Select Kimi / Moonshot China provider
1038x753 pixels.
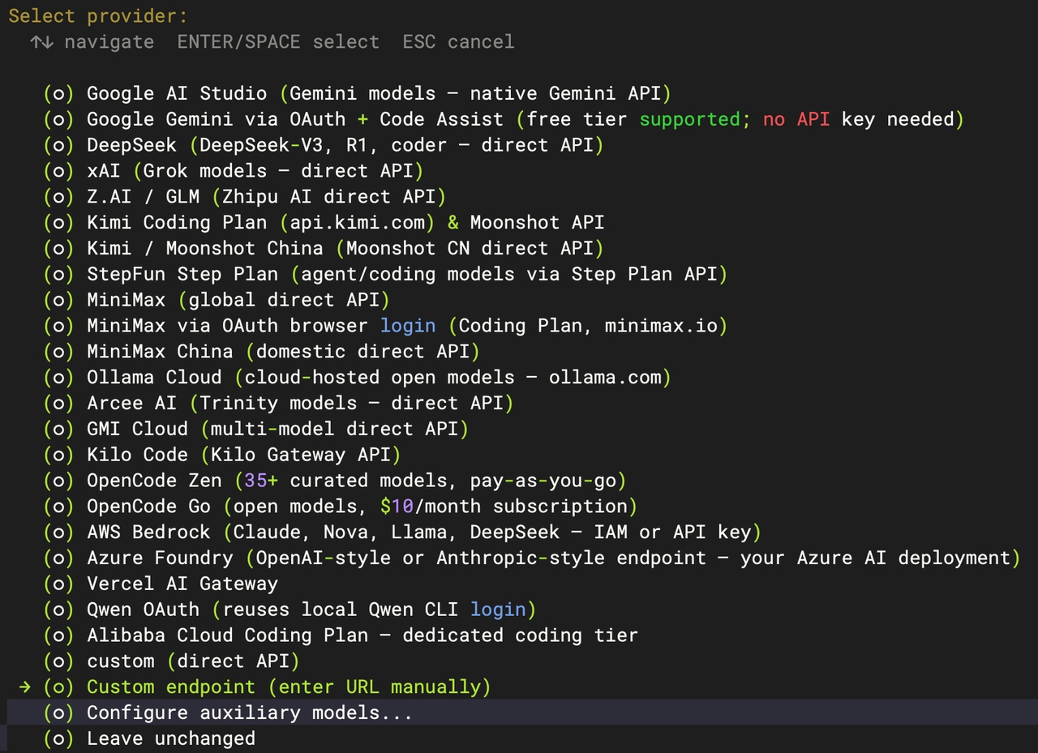click(324, 249)
